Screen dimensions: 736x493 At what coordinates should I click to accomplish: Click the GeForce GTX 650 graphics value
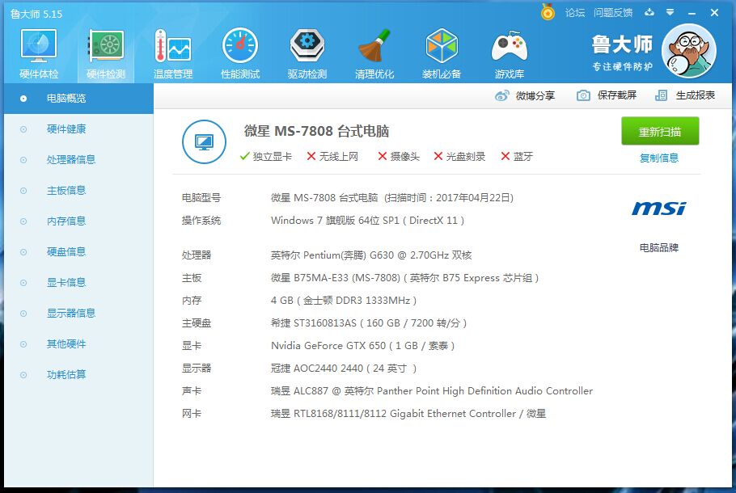(x=363, y=346)
